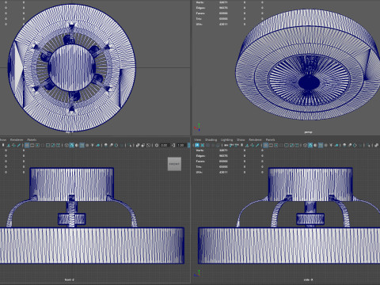Toggle safe title in front view toolbar

(x=58, y=146)
